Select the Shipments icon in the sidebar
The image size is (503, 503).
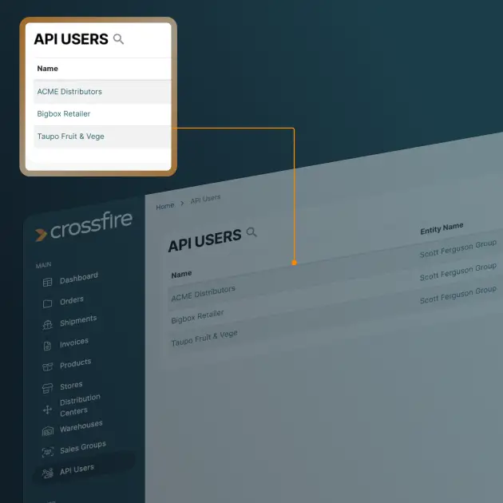tap(47, 325)
